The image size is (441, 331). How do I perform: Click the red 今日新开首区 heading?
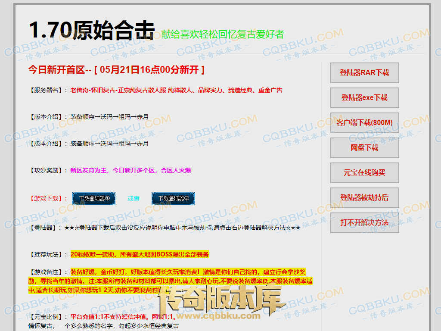coord(116,70)
